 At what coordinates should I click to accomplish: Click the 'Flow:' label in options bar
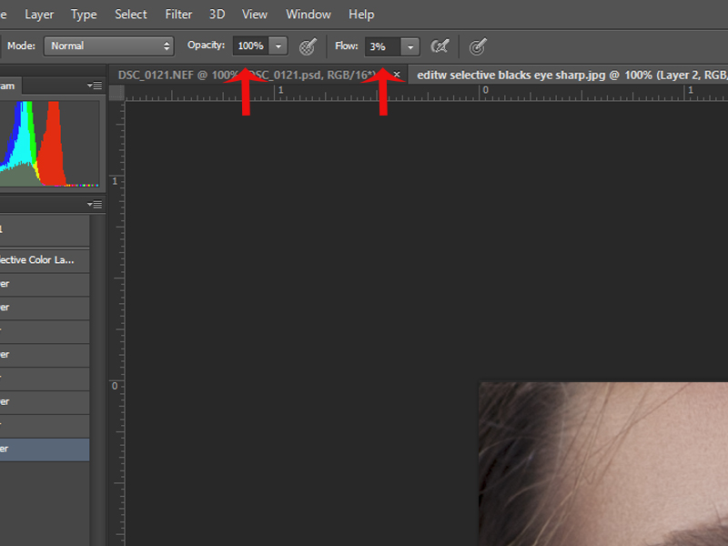[x=347, y=46]
